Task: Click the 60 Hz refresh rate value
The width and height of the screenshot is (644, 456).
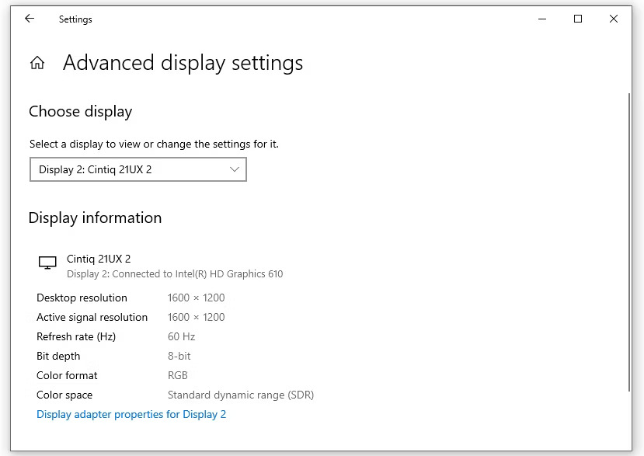Action: [x=181, y=337]
